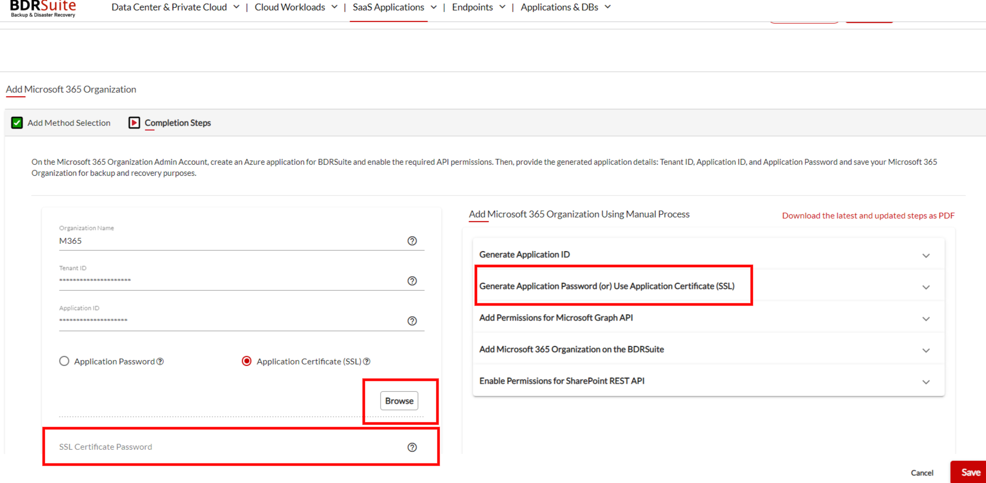
Task: Click the Add Microsoft 365 Organization heading
Action: [x=71, y=89]
